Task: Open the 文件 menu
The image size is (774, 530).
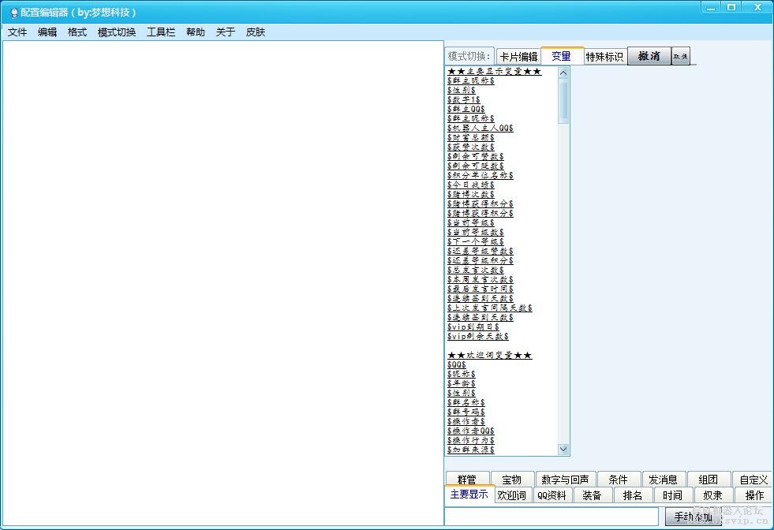Action: click(17, 32)
